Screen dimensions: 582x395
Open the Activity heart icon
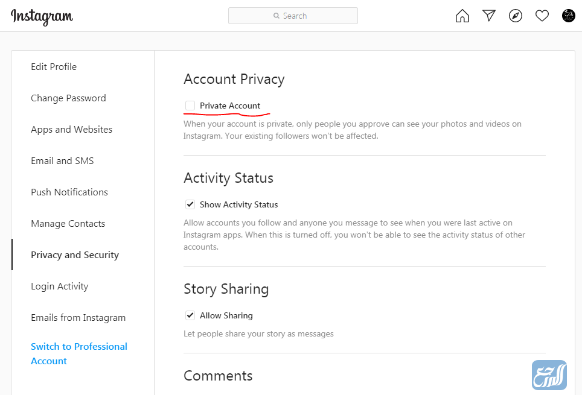[542, 16]
